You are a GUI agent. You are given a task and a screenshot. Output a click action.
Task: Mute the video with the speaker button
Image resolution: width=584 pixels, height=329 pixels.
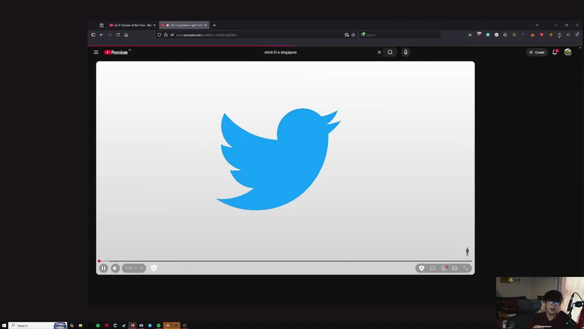(115, 268)
